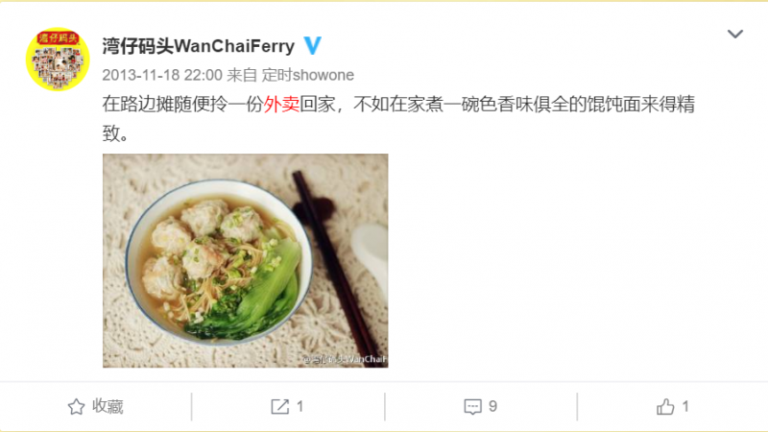
Task: Click the red 外卖 keyword link
Action: click(x=281, y=104)
